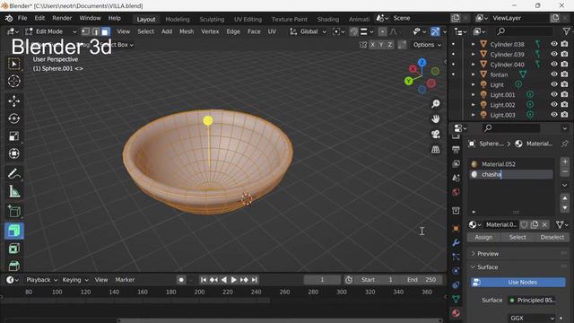The image size is (574, 323).
Task: Toggle the Use Nodes button
Action: tap(518, 283)
